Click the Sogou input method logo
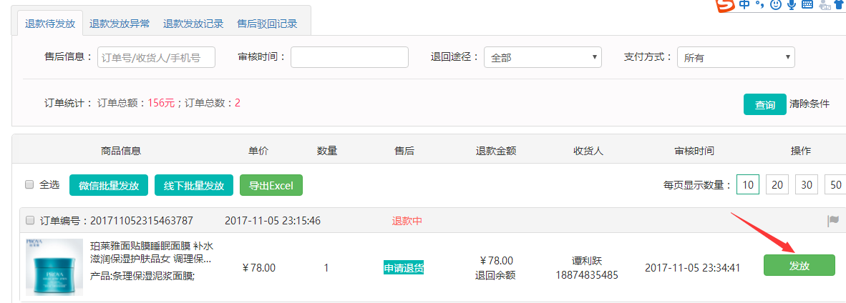The height and width of the screenshot is (303, 846). (725, 6)
